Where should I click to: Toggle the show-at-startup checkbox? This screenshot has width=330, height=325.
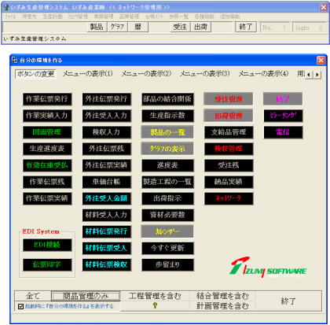click(21, 306)
